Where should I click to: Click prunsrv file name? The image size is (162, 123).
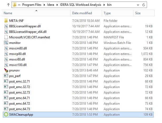tap(14, 70)
